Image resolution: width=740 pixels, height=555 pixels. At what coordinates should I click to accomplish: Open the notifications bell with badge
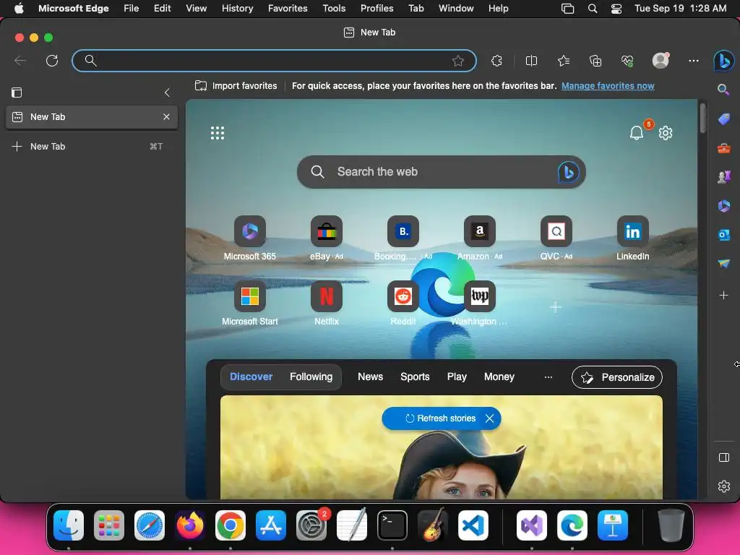[x=637, y=133]
